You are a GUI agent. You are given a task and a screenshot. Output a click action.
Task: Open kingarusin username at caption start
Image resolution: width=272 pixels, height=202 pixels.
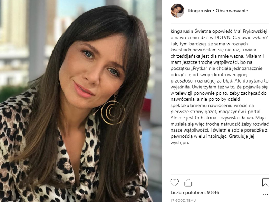click(x=182, y=31)
